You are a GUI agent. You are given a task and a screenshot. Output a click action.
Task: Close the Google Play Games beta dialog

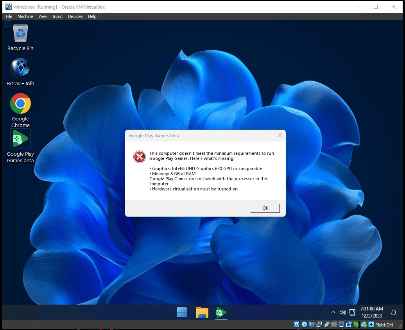pyautogui.click(x=280, y=135)
